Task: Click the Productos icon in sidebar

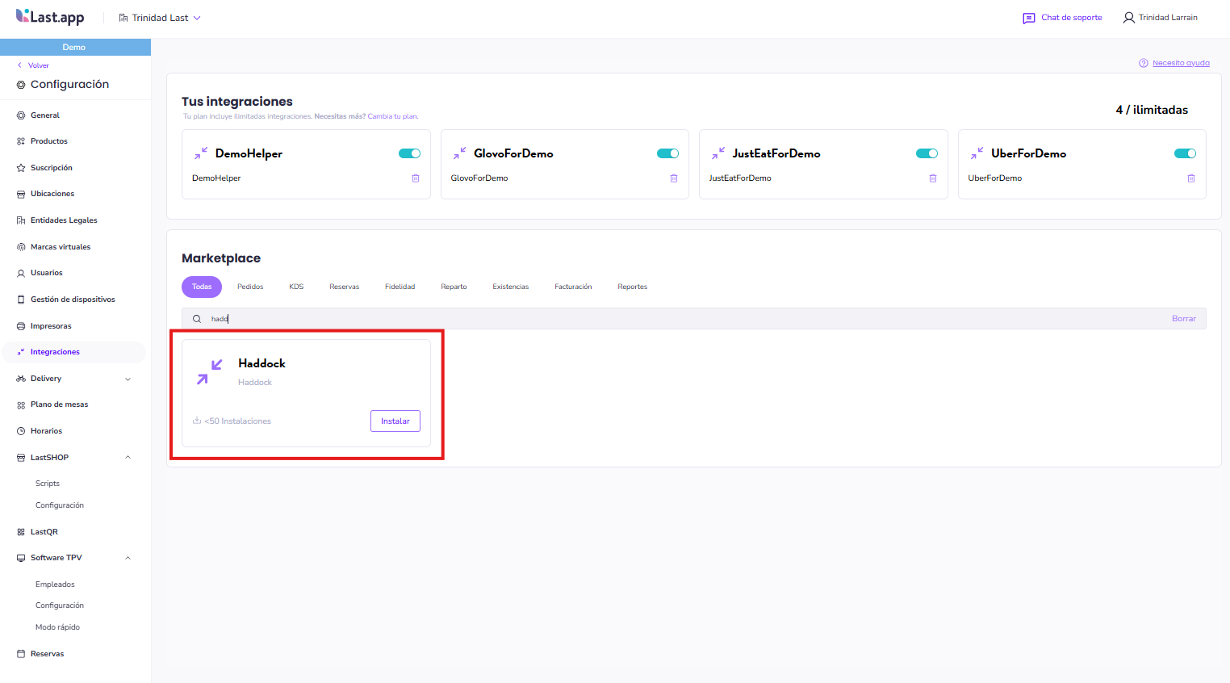Action: 21,141
